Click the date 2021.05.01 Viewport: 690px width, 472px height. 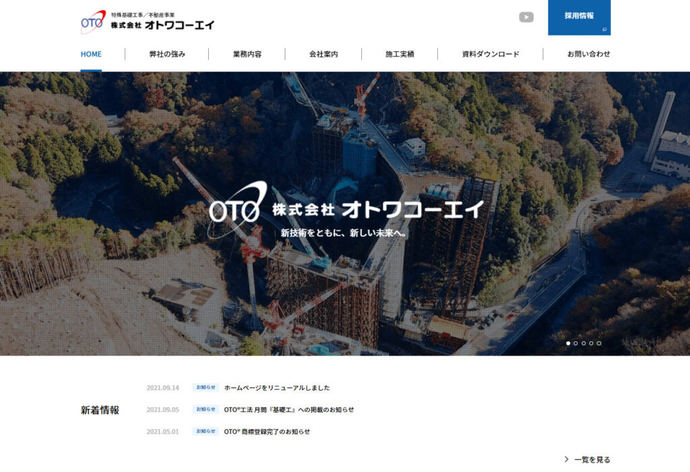coord(163,432)
